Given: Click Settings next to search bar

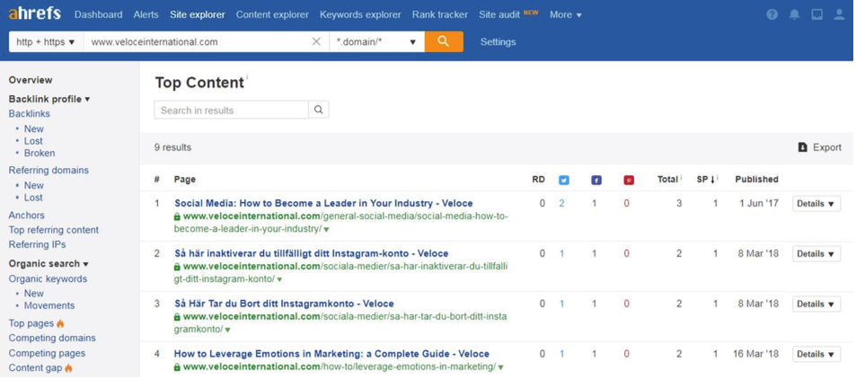Looking at the screenshot, I should [498, 41].
